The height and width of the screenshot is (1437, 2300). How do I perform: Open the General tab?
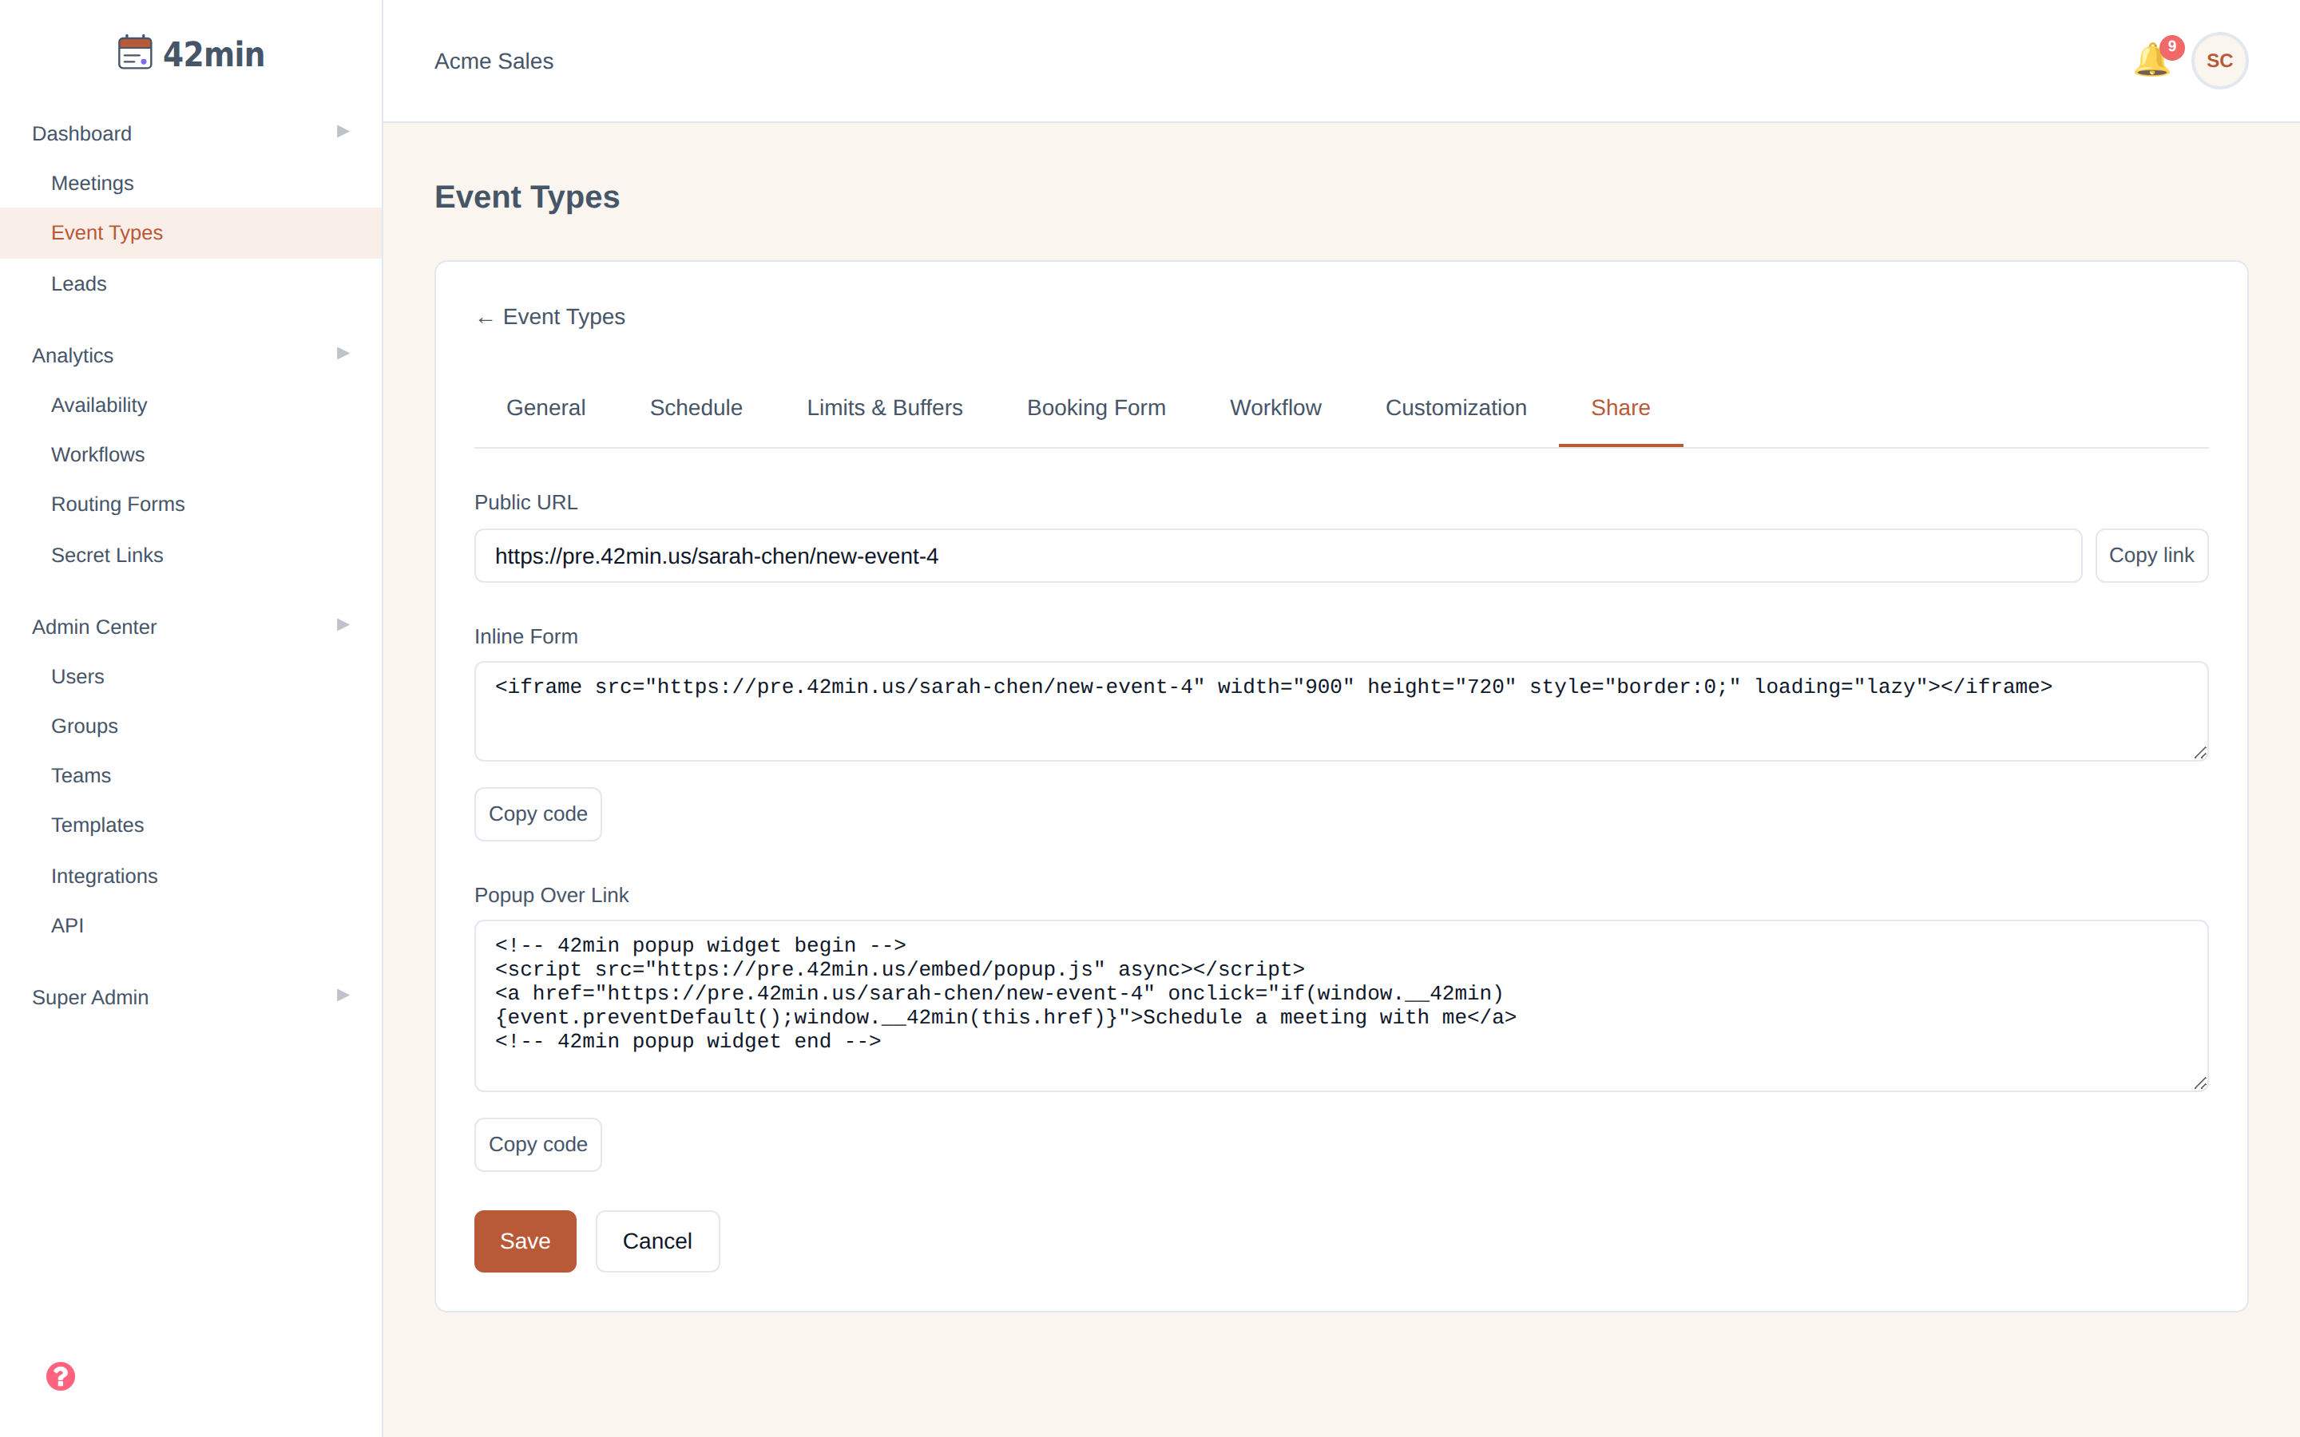(545, 408)
